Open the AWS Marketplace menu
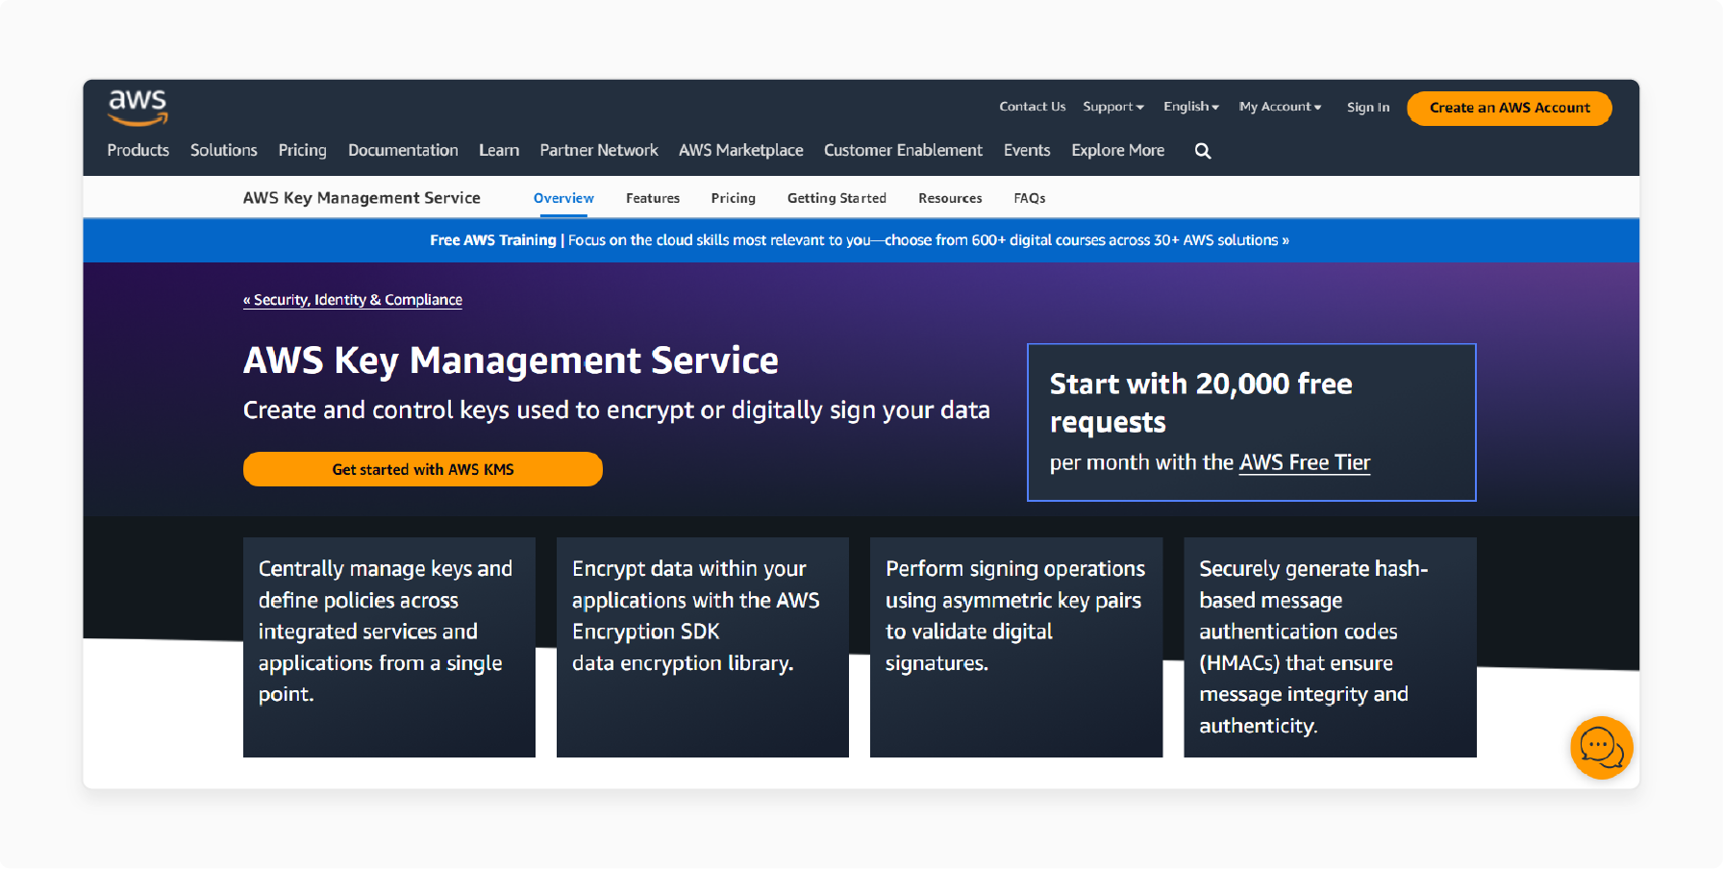The width and height of the screenshot is (1723, 869). (741, 150)
